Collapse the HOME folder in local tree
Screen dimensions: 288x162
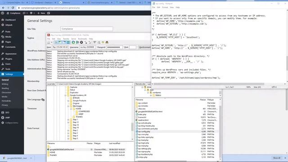pos(71,109)
